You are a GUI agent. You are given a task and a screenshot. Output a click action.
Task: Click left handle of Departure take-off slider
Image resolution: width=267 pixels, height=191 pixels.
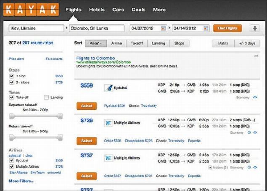click(x=12, y=116)
